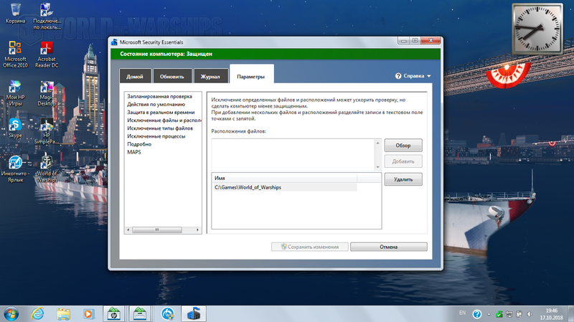Open the Журнал tab
The image size is (574, 322).
click(211, 76)
